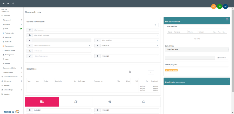Click the logout icon in header
The image size is (234, 114).
(x=8, y=3)
